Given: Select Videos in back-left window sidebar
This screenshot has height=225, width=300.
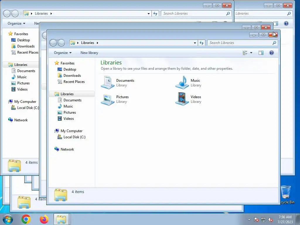Looking at the screenshot, I should point(20,89).
